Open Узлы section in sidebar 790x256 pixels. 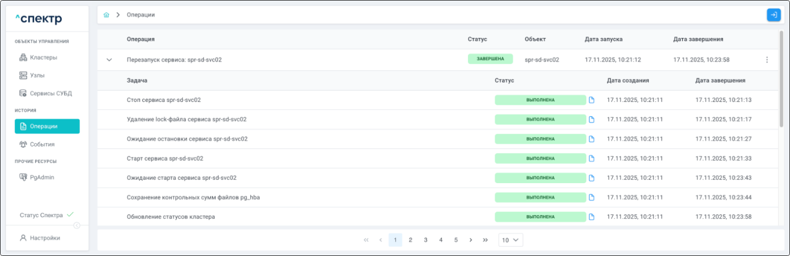37,75
